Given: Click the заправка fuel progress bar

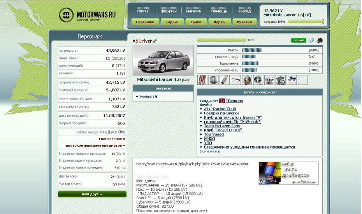Looking at the screenshot, I should coord(306,22).
